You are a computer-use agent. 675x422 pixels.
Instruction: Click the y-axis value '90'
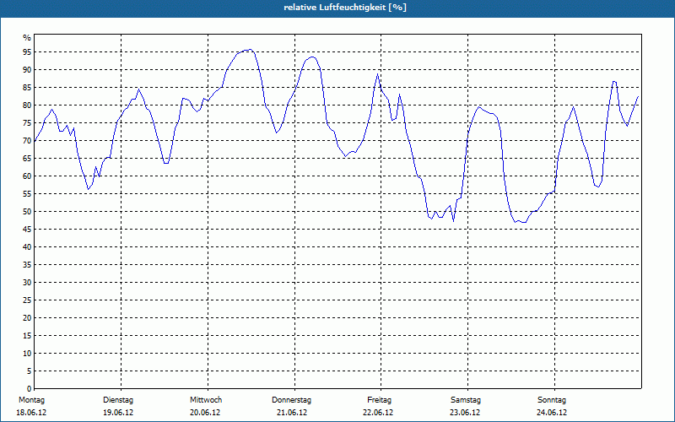pos(27,70)
